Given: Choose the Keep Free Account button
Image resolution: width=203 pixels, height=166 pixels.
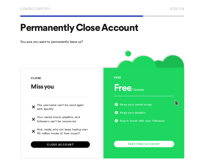Looking at the screenshot, I should coord(144,144).
